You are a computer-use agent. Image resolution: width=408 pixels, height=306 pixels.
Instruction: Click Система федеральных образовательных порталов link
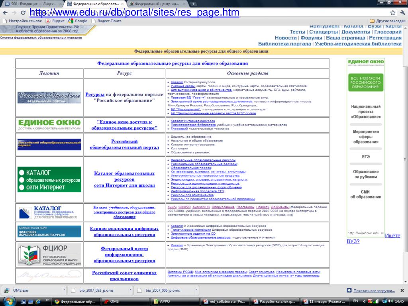(41, 37)
